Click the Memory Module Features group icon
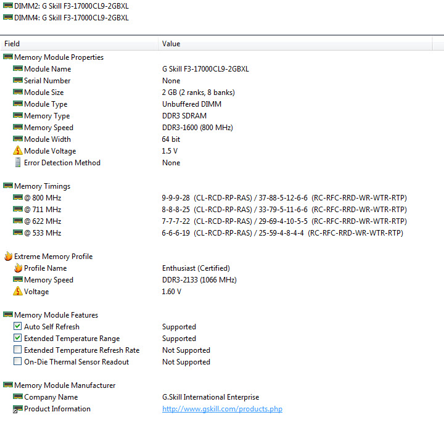The height and width of the screenshot is (428, 444). tap(8, 315)
